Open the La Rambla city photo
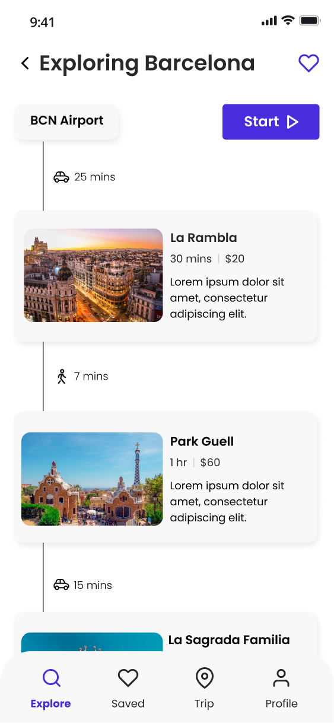 [93, 275]
